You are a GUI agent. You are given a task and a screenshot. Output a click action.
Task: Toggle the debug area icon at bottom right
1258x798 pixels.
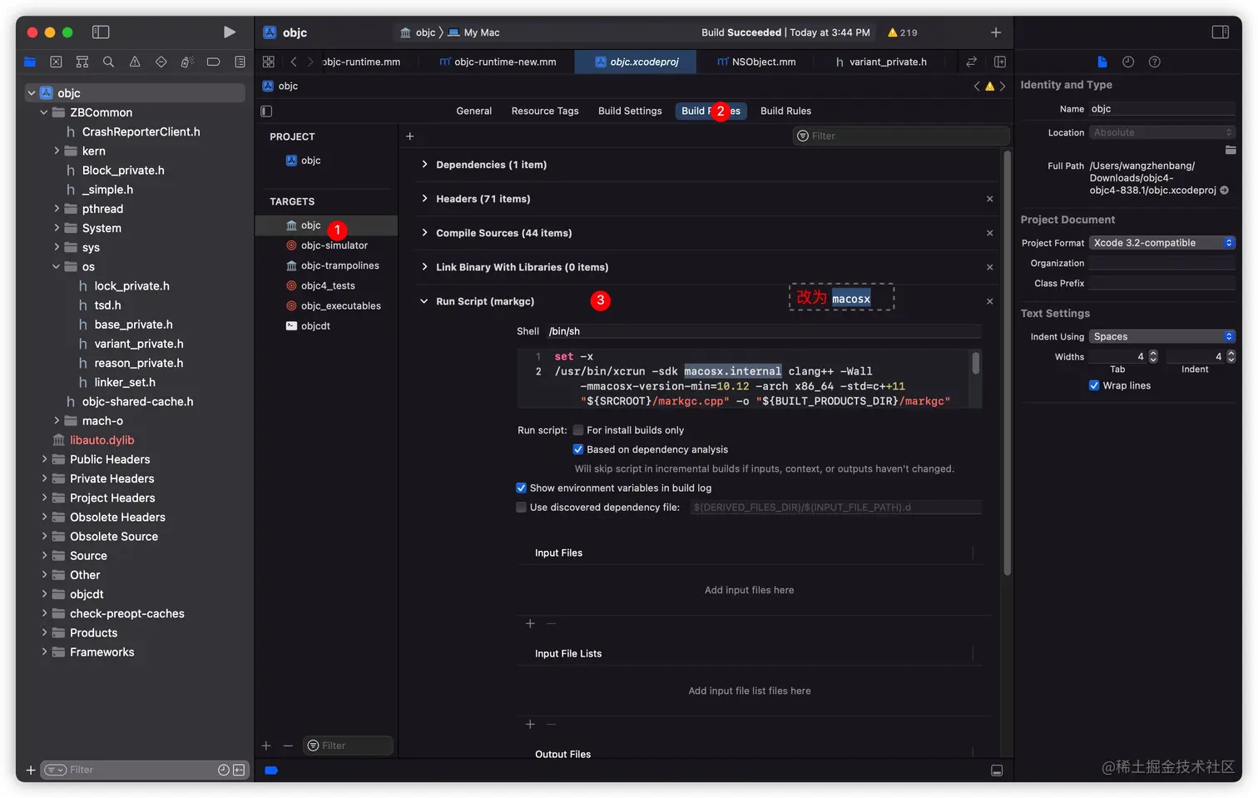(x=997, y=771)
